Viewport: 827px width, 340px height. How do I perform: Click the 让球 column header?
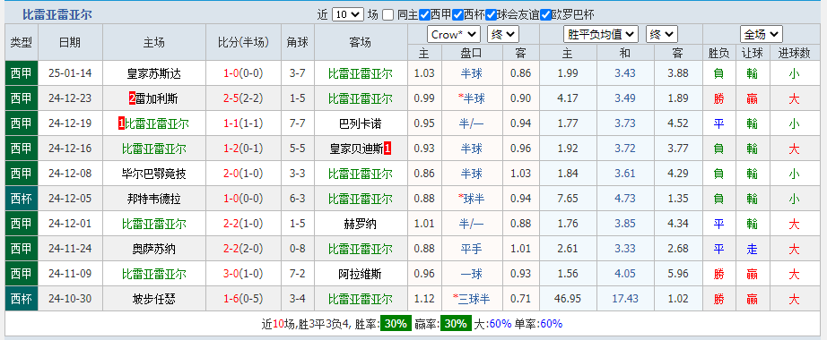click(753, 53)
